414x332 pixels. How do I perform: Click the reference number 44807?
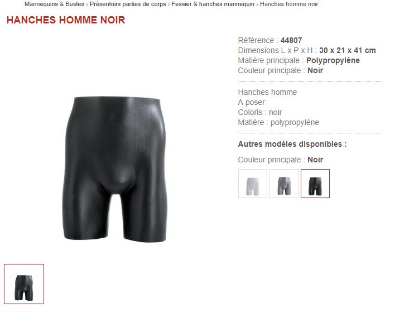click(x=291, y=40)
